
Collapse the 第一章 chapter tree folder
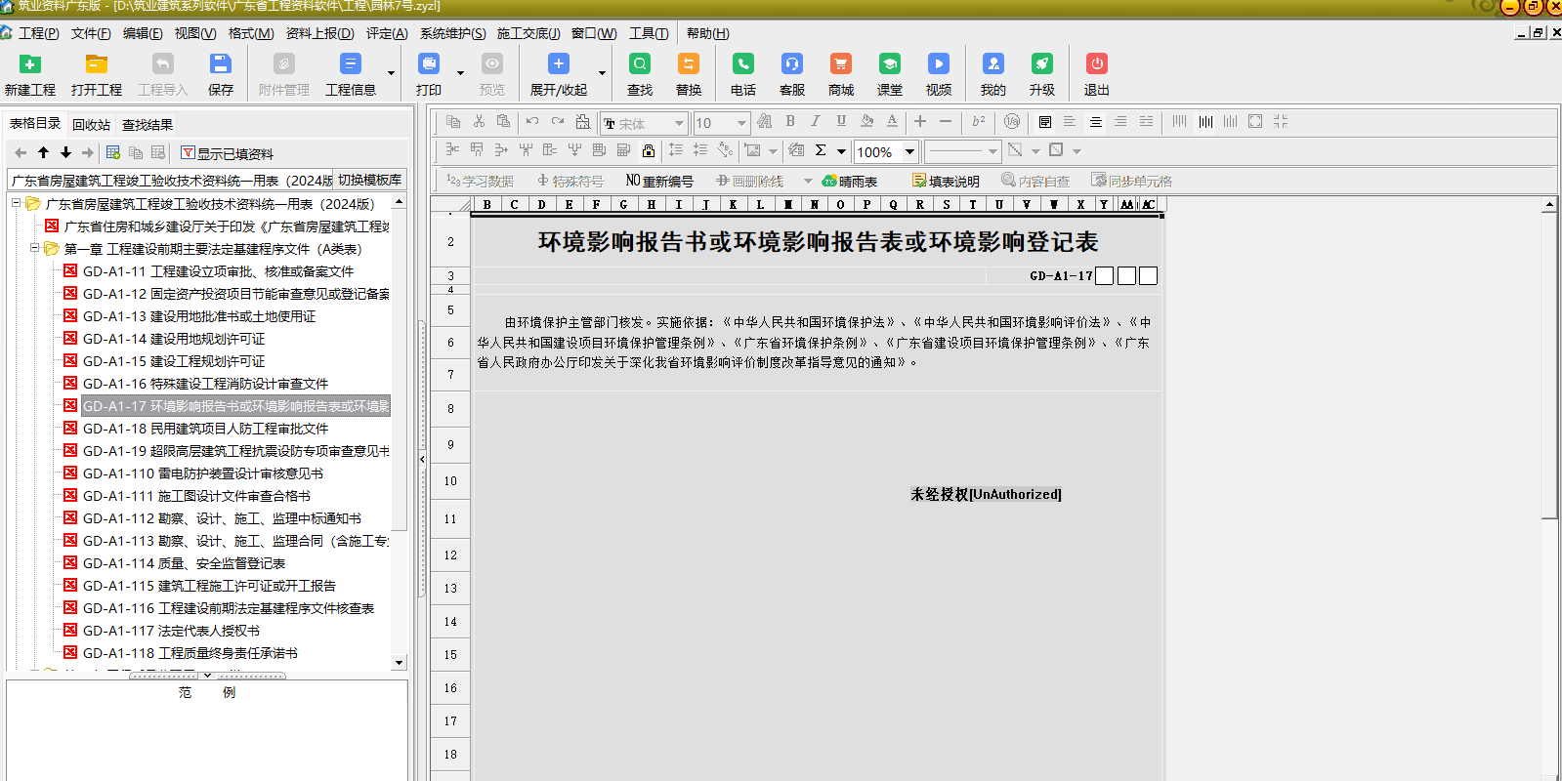(34, 248)
